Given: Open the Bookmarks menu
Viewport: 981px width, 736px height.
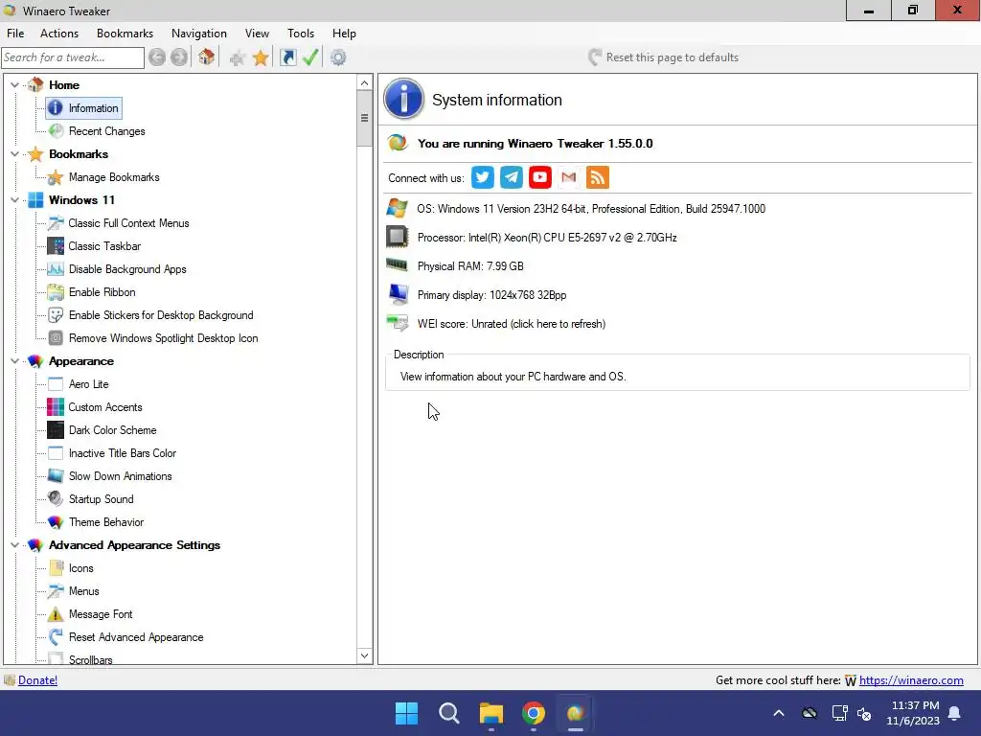Looking at the screenshot, I should 125,34.
